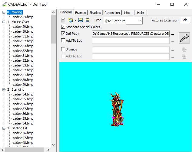This screenshot has height=152, width=192.
Task: Click the extract icon on bottom Add To Lod row
Action: point(184,56)
